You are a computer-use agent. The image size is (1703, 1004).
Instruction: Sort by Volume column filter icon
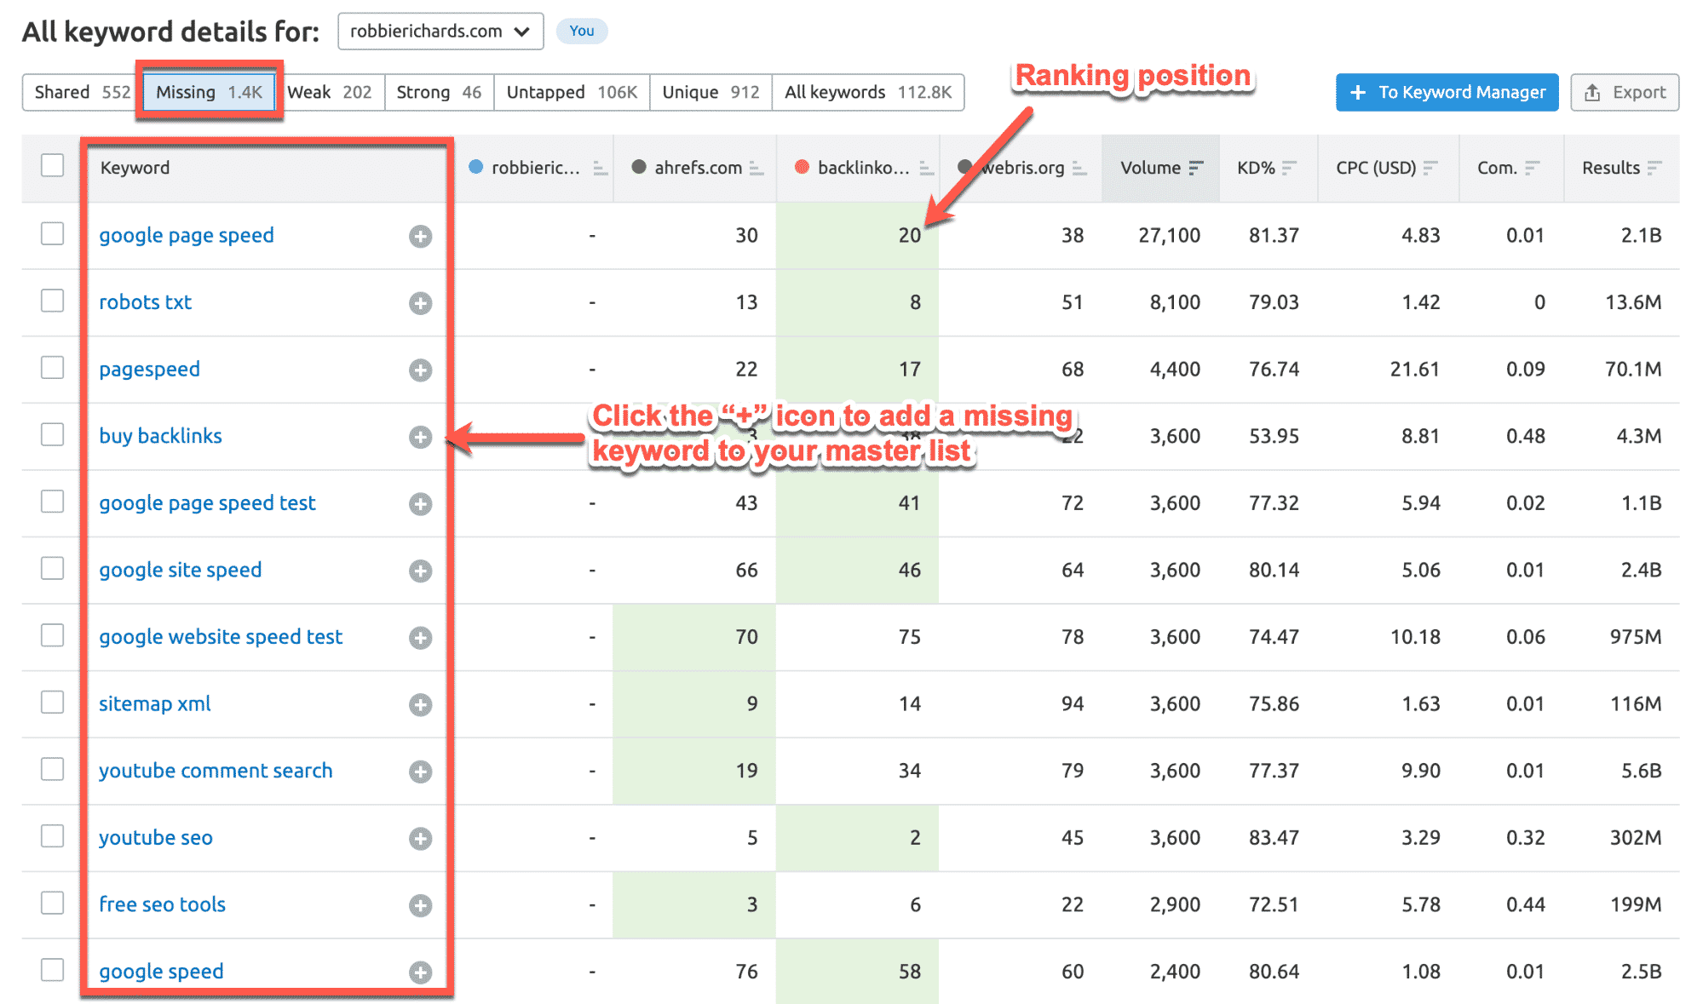tap(1196, 168)
